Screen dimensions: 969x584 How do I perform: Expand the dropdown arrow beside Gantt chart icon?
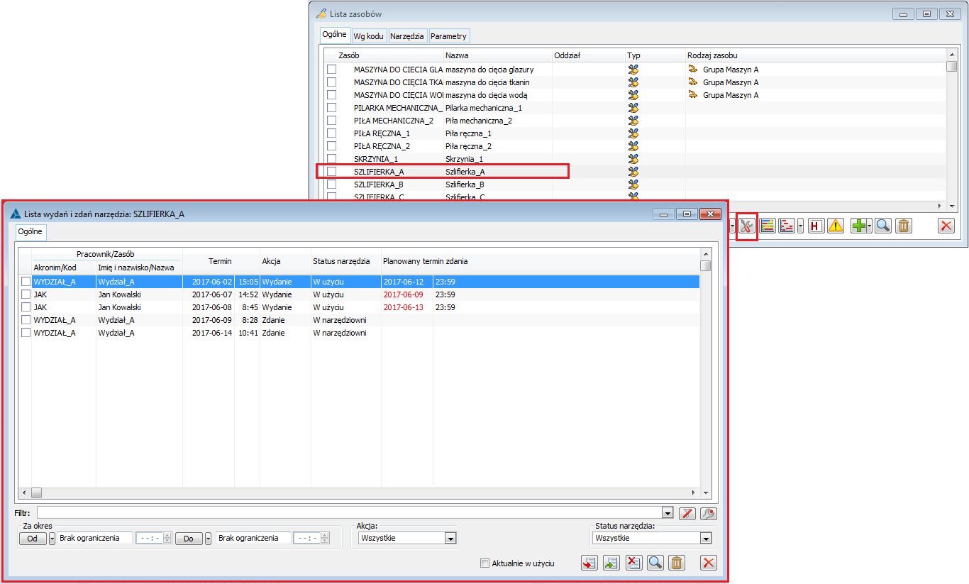pos(801,226)
